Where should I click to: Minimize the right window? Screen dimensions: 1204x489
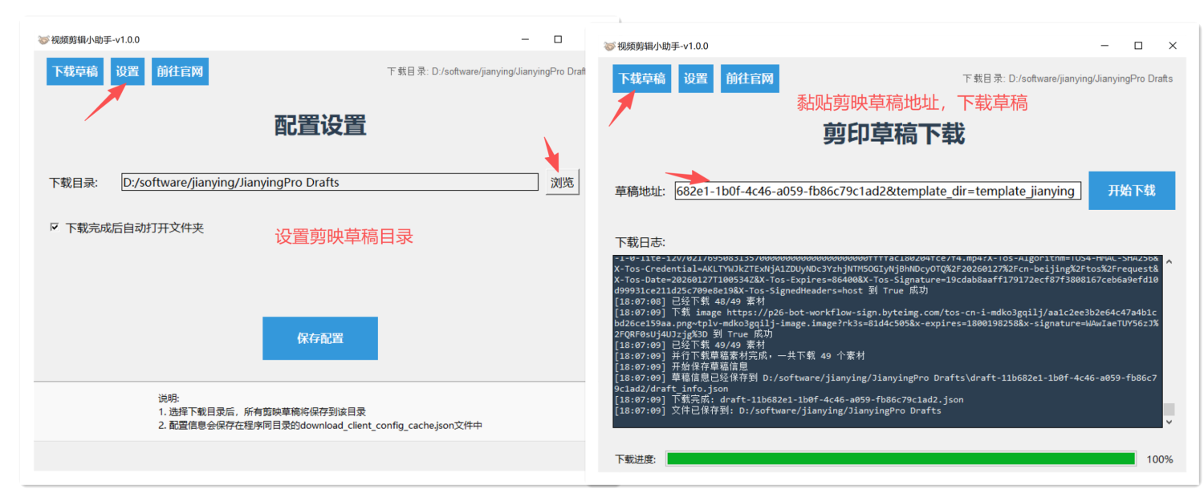1104,46
